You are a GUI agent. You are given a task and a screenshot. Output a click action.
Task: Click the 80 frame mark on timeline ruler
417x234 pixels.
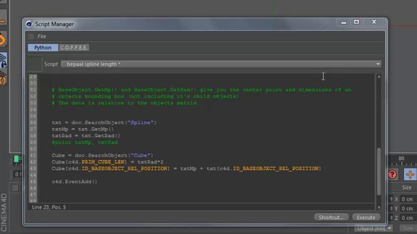click(401, 159)
